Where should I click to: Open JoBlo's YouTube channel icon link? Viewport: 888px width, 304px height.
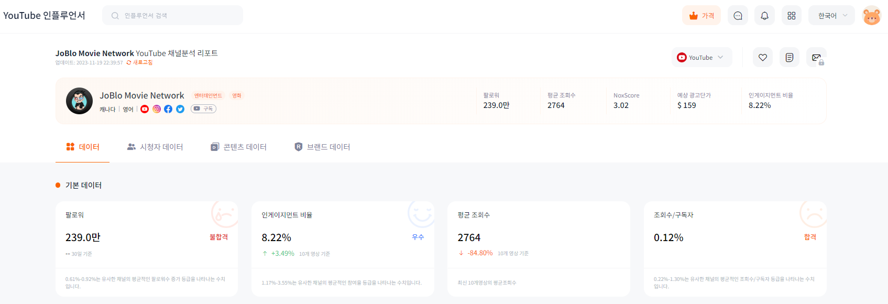(145, 109)
